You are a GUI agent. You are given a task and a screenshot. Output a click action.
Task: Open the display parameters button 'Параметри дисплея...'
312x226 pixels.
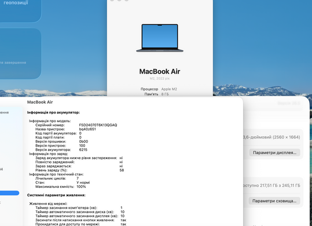pyautogui.click(x=274, y=152)
